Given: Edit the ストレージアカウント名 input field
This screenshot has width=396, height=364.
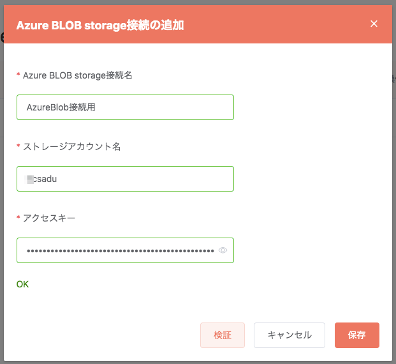Looking at the screenshot, I should pyautogui.click(x=125, y=179).
